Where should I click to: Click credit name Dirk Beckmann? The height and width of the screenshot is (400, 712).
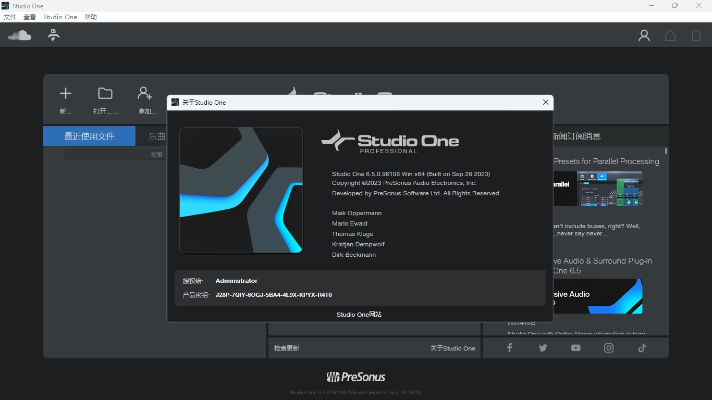354,255
